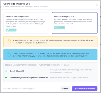The width and height of the screenshot is (101, 93).
Task: Click the Granted badge under Add an existing Cloud PC
Action: pyautogui.click(x=60, y=28)
